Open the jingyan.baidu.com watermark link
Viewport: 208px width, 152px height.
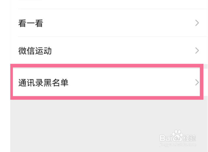pos(178,144)
